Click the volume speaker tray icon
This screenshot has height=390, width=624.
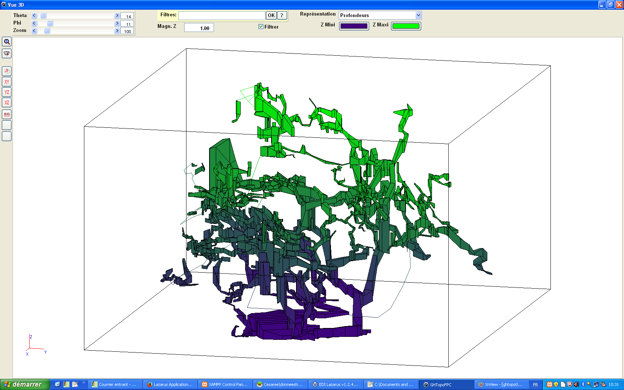(576, 384)
